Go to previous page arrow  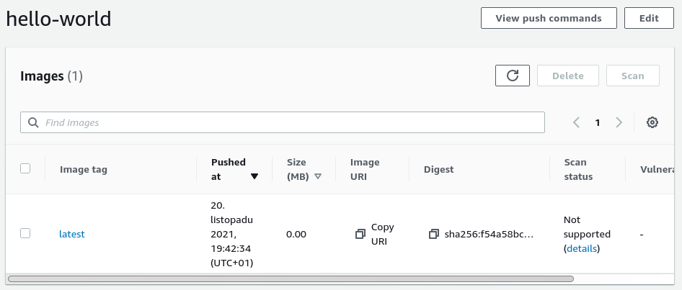pyautogui.click(x=576, y=122)
